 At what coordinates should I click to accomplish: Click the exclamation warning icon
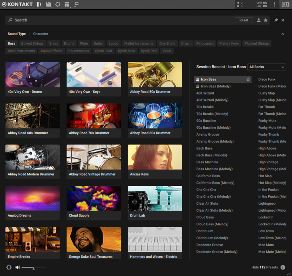[275, 4]
